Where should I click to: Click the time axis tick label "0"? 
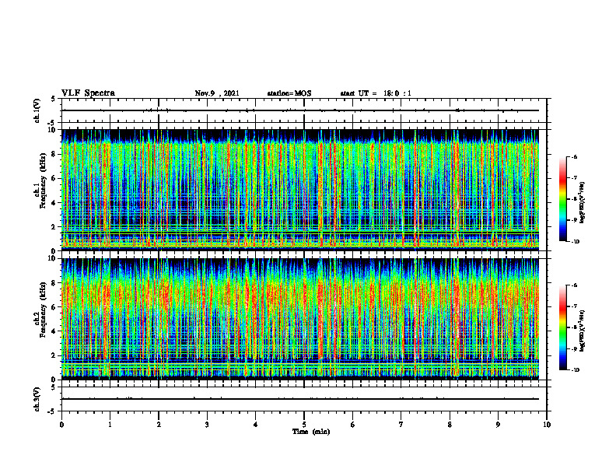[61, 425]
